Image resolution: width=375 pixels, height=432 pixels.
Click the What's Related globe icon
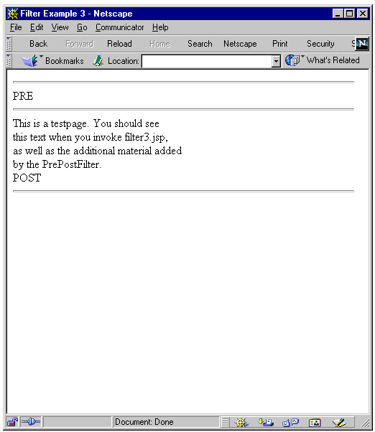(x=292, y=60)
